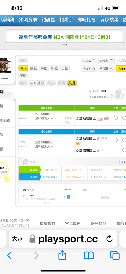Open 玩家搜尋 player search
126x274 pixels.
(x=109, y=20)
